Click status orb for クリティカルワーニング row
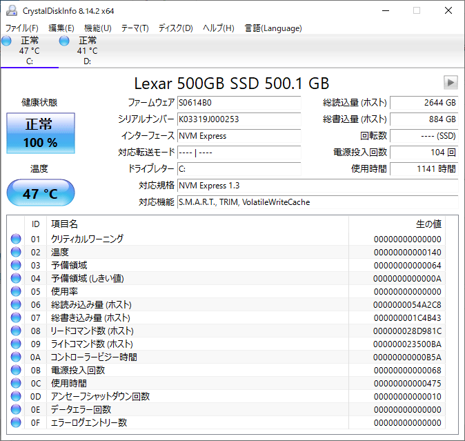The width and height of the screenshot is (465, 441). (x=16, y=239)
